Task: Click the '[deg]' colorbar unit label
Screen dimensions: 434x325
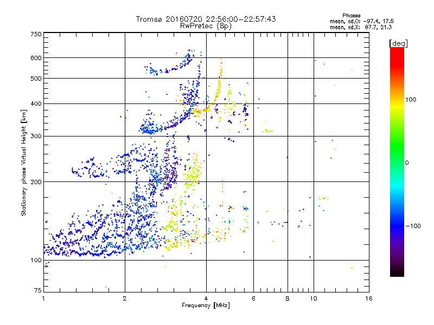Action: tap(398, 43)
